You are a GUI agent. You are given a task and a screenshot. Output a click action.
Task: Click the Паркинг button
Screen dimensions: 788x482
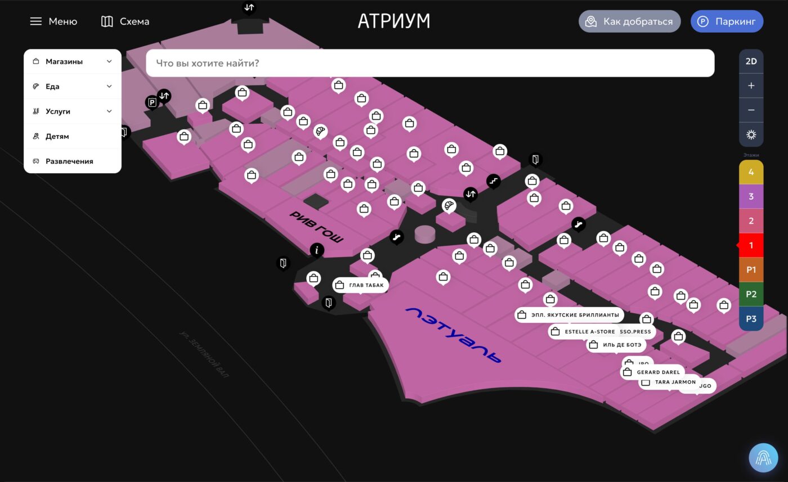point(727,21)
